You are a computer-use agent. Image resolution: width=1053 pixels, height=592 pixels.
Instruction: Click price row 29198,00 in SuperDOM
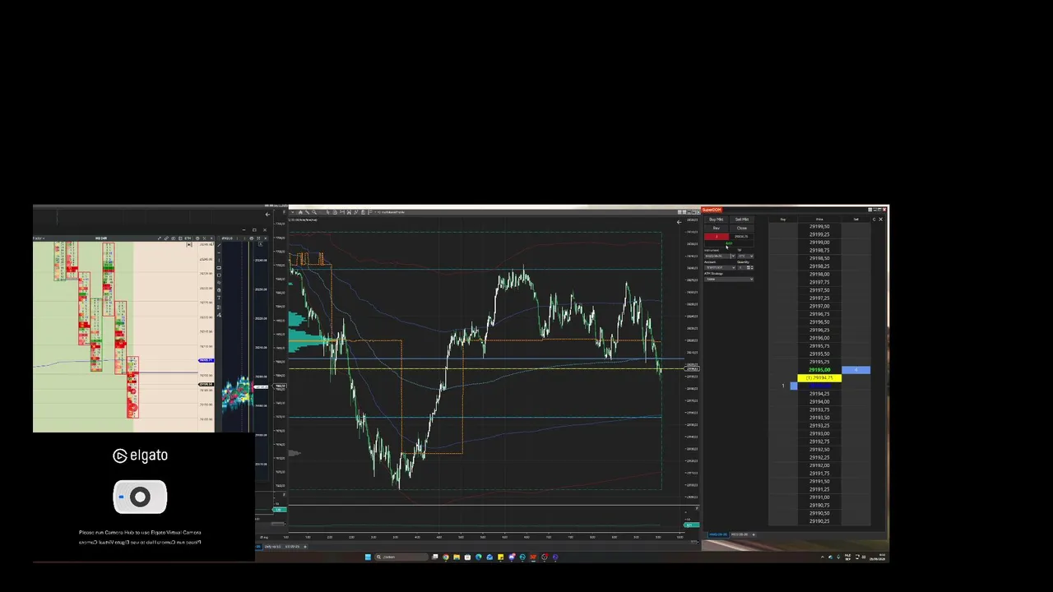[819, 274]
